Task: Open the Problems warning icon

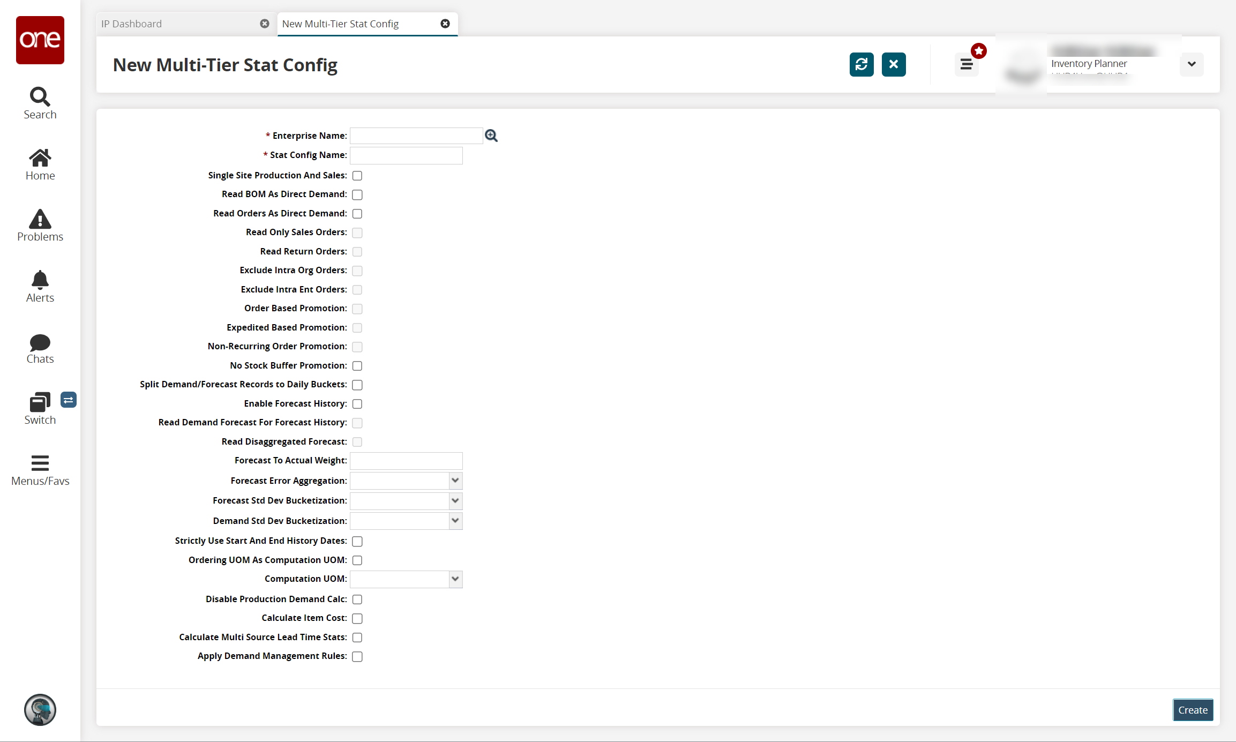Action: point(40,225)
